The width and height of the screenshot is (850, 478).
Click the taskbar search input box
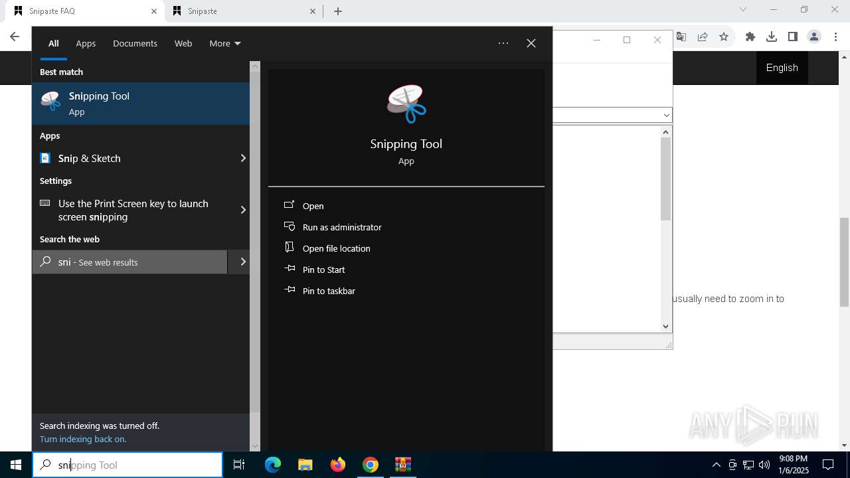[x=127, y=465]
